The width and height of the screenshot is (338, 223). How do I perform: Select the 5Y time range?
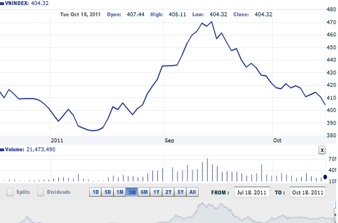point(181,192)
